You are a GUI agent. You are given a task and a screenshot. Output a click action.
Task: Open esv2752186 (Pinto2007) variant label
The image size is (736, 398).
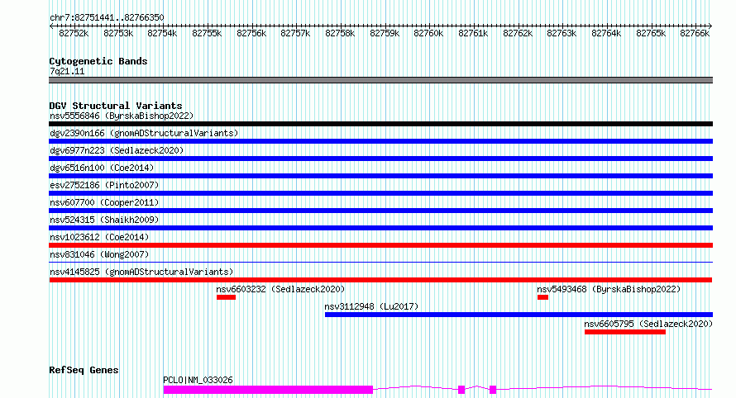pos(104,185)
